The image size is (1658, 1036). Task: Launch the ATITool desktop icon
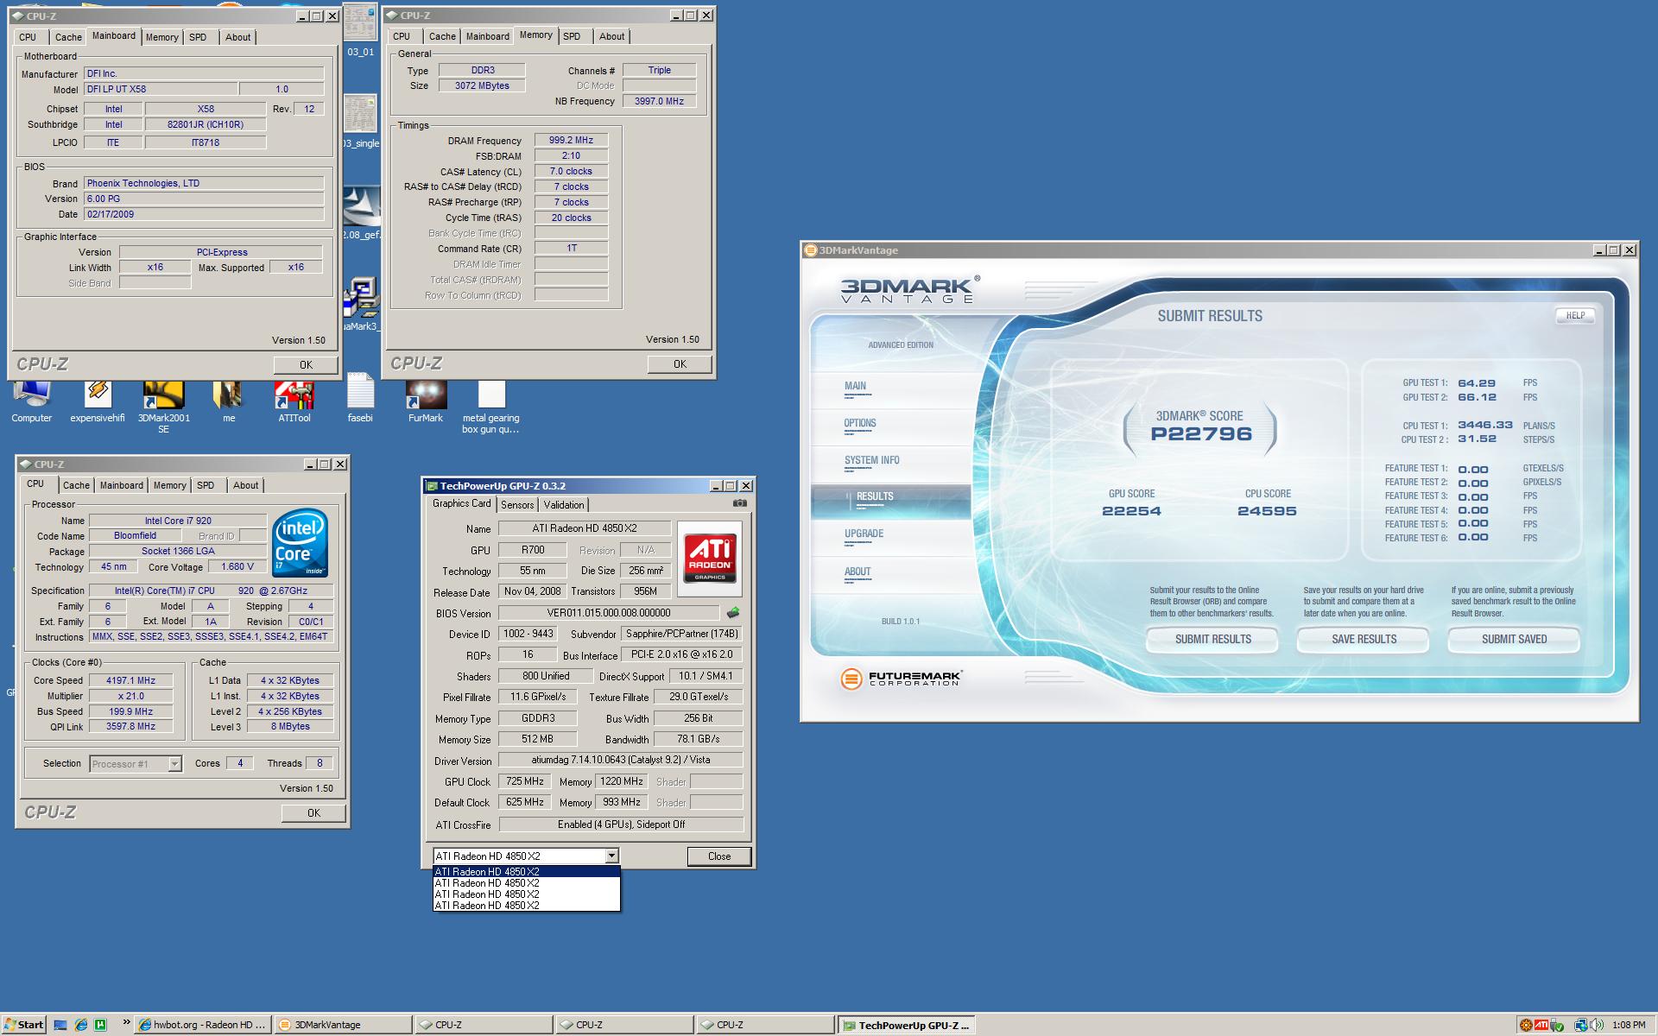point(294,402)
